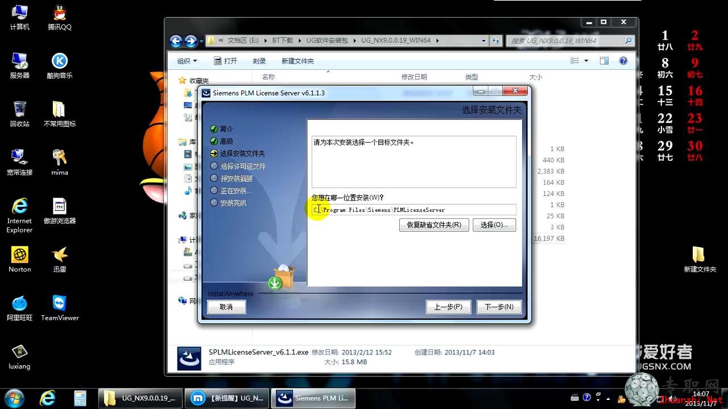Launch Norton from the desktop

(19, 260)
